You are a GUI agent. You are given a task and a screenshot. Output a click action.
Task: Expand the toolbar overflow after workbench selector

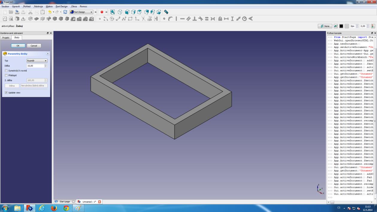pyautogui.click(x=96, y=12)
